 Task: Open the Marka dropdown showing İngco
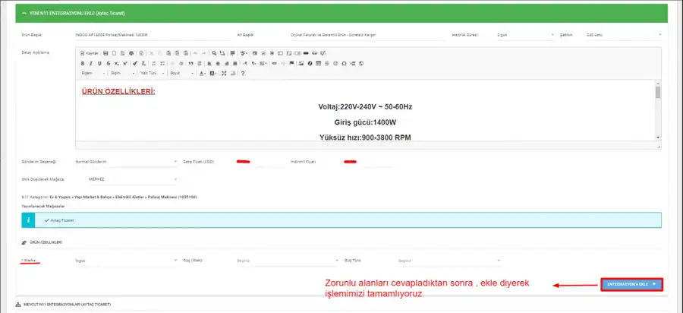pos(126,261)
